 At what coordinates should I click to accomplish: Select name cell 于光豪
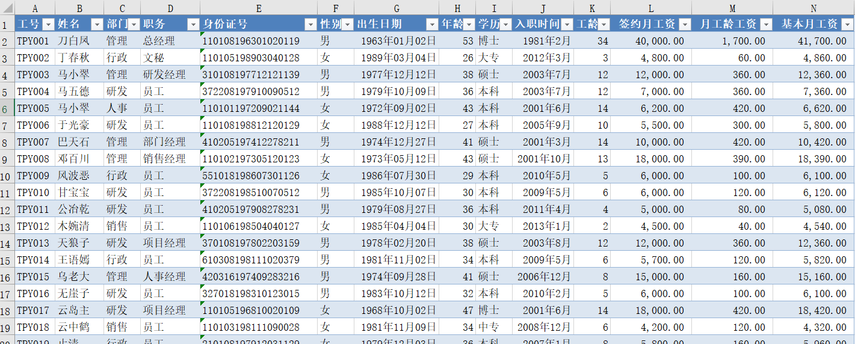[x=79, y=126]
